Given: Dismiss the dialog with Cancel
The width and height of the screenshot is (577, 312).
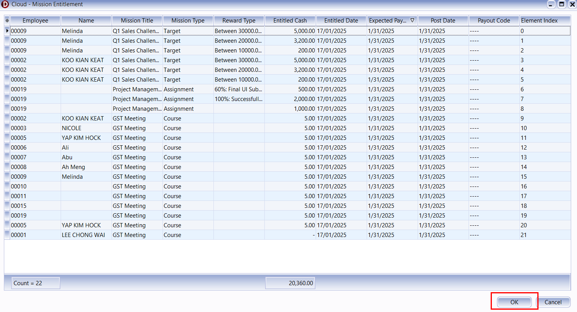Looking at the screenshot, I should (554, 302).
